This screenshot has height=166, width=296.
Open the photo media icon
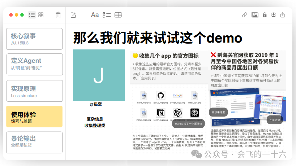coord(255,15)
